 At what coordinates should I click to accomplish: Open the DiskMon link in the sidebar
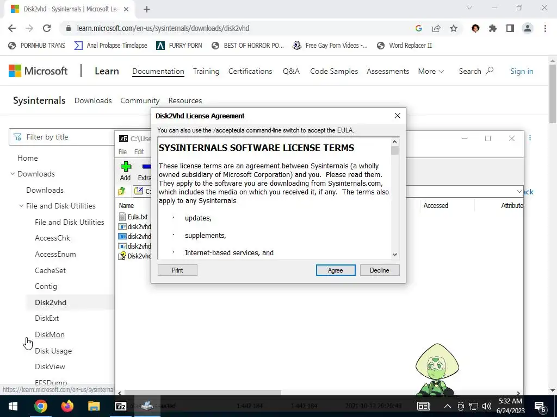[x=49, y=334]
